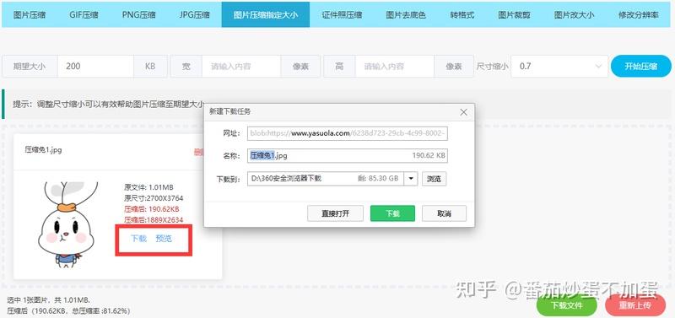Click the red 重新上传 button
The width and height of the screenshot is (675, 318).
pos(635,305)
